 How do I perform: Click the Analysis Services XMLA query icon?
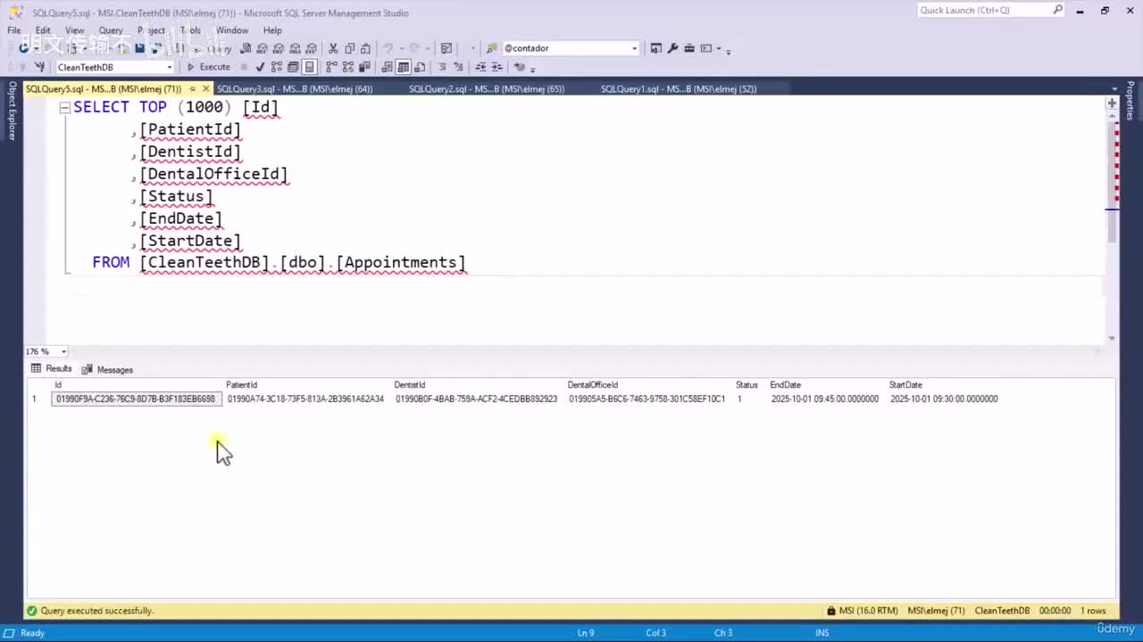(x=294, y=48)
